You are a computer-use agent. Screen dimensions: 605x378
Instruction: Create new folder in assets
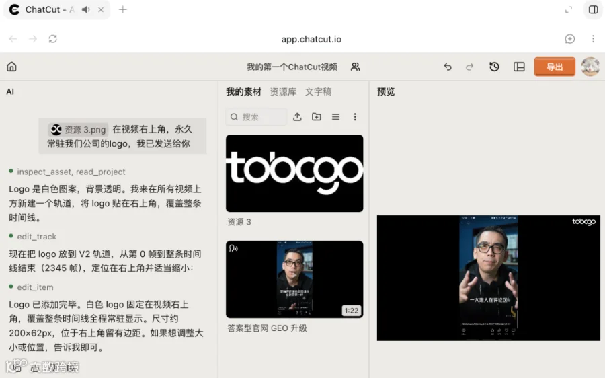coord(317,116)
